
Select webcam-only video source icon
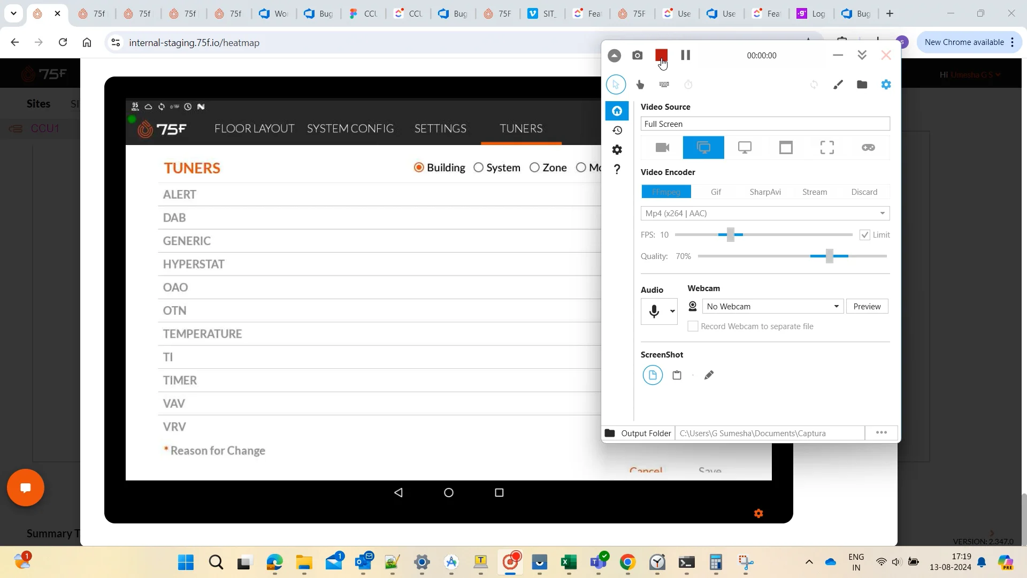coord(662,148)
